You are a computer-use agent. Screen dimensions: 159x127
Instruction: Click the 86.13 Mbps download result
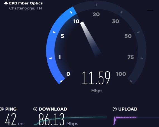click(58, 119)
